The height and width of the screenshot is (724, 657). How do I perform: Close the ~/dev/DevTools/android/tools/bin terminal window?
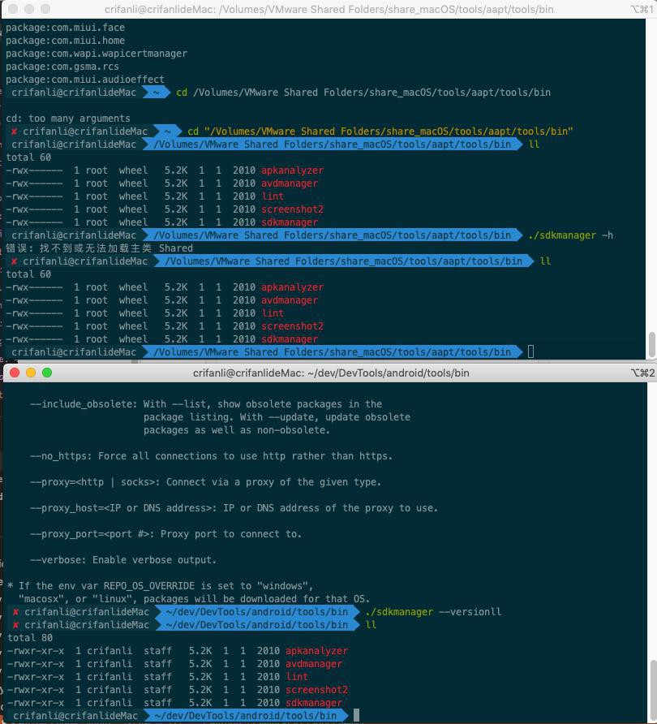[15, 373]
